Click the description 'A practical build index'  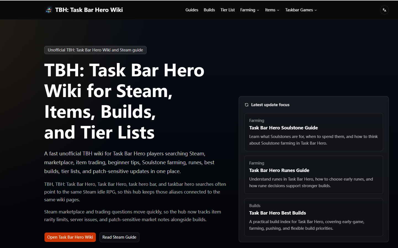(307, 225)
